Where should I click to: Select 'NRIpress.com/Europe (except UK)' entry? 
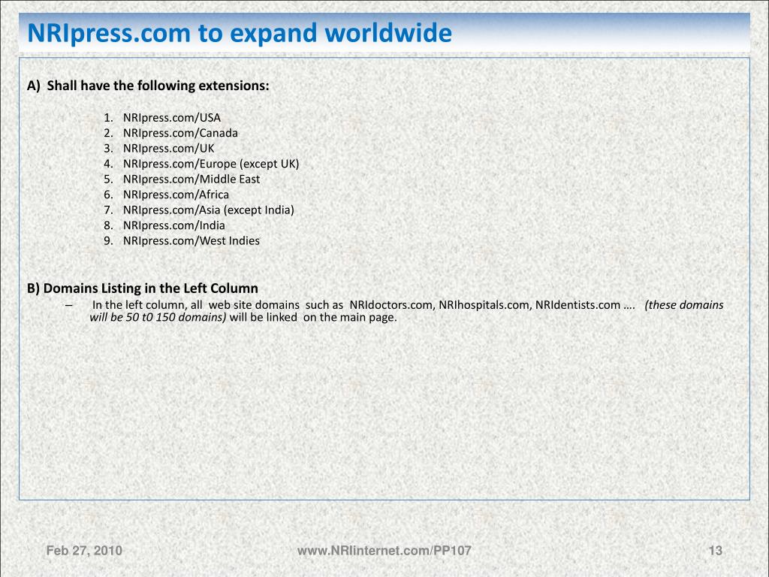tap(211, 164)
